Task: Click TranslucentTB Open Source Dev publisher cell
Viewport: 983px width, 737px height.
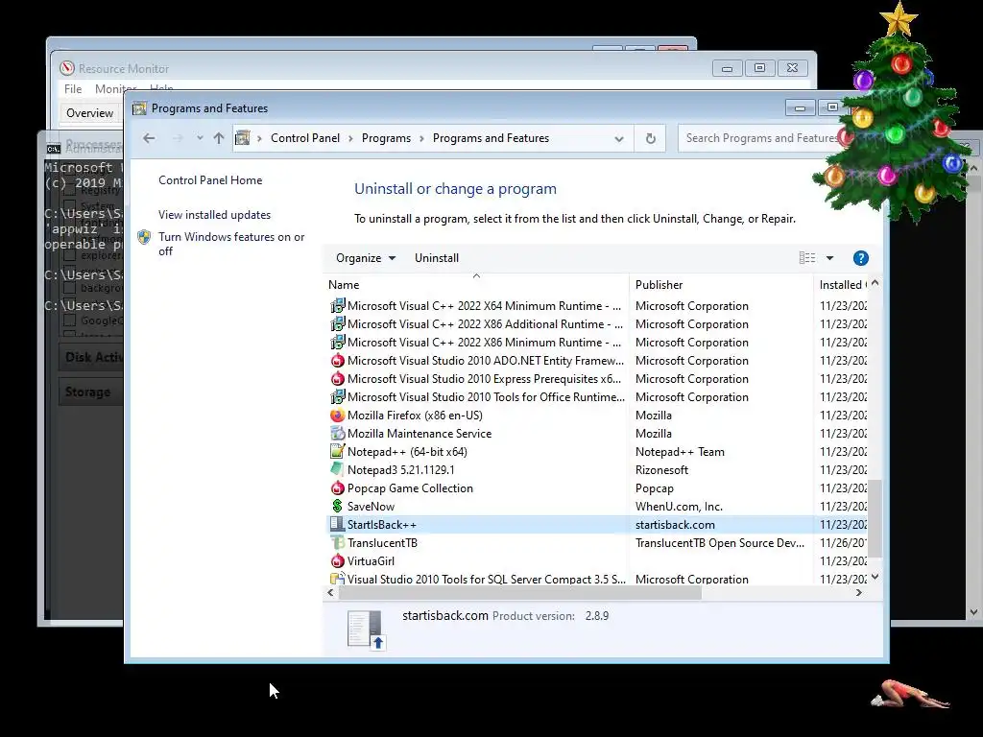Action: 720,542
